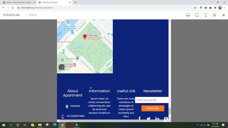This screenshot has height=128, width=228.
Task: Switch to desktop preview mode icon
Action: tap(188, 15)
